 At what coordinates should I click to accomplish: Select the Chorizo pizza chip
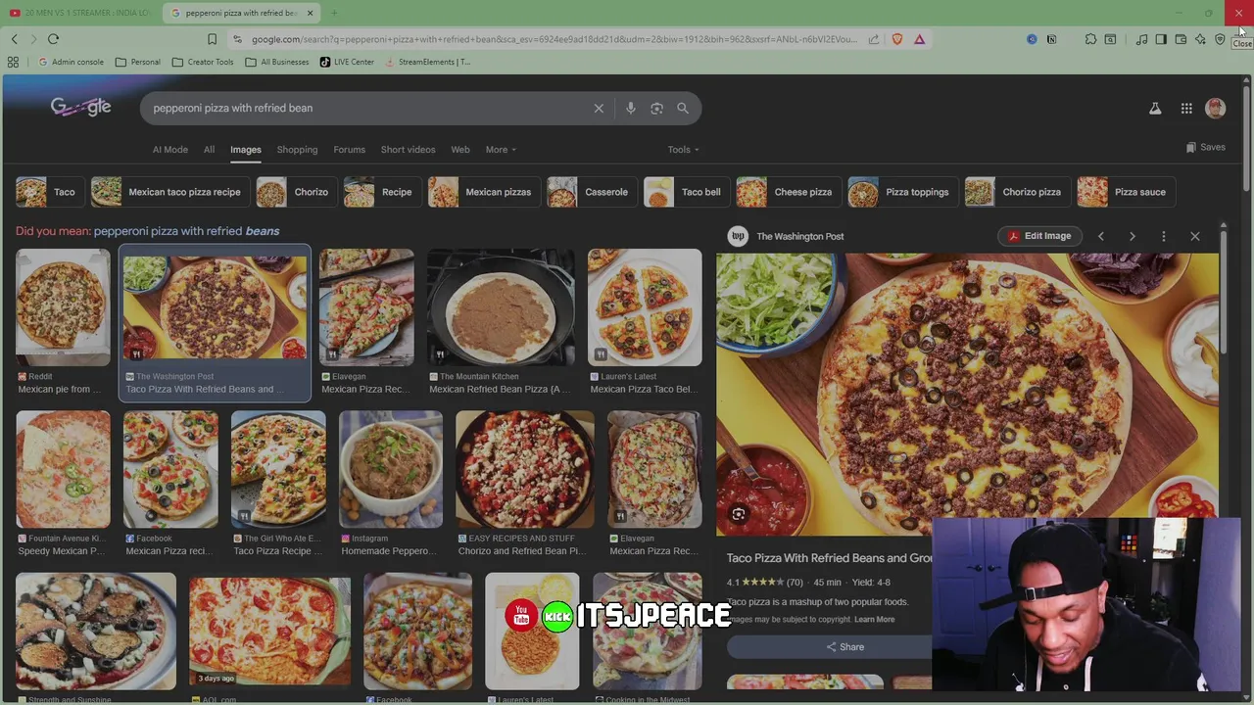pyautogui.click(x=1016, y=192)
